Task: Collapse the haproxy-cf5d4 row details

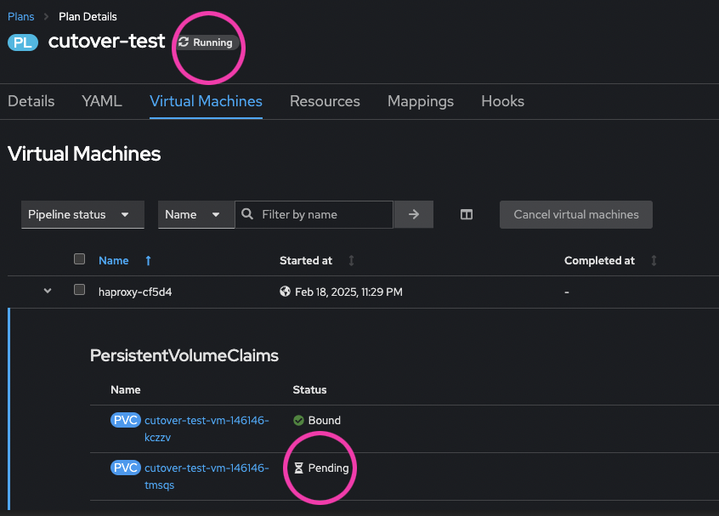Action: pos(48,291)
